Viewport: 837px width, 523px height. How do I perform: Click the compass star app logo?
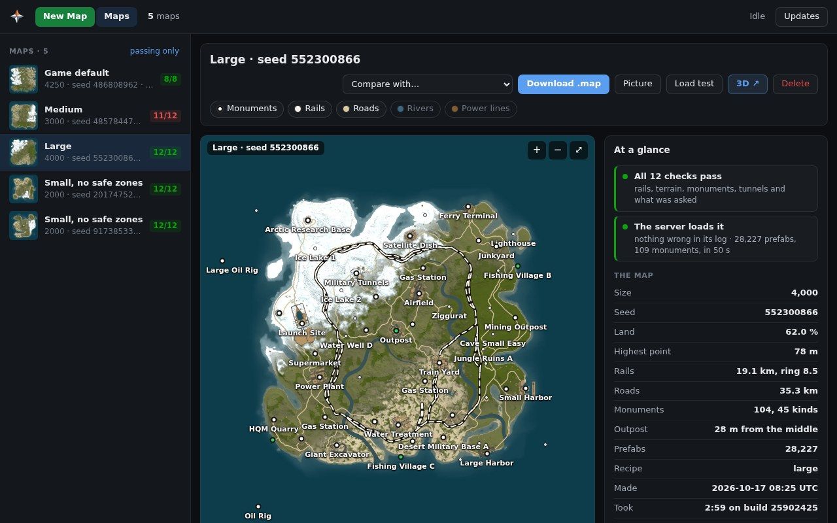17,16
